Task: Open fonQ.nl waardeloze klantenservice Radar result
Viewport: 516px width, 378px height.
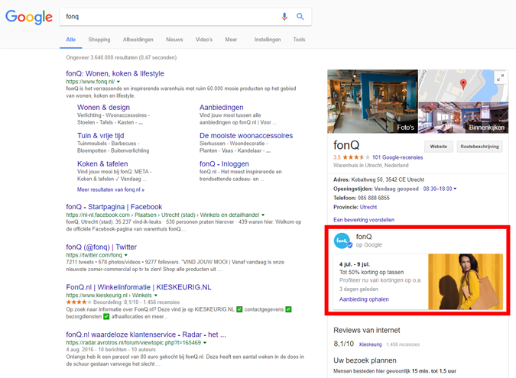Action: 146,334
